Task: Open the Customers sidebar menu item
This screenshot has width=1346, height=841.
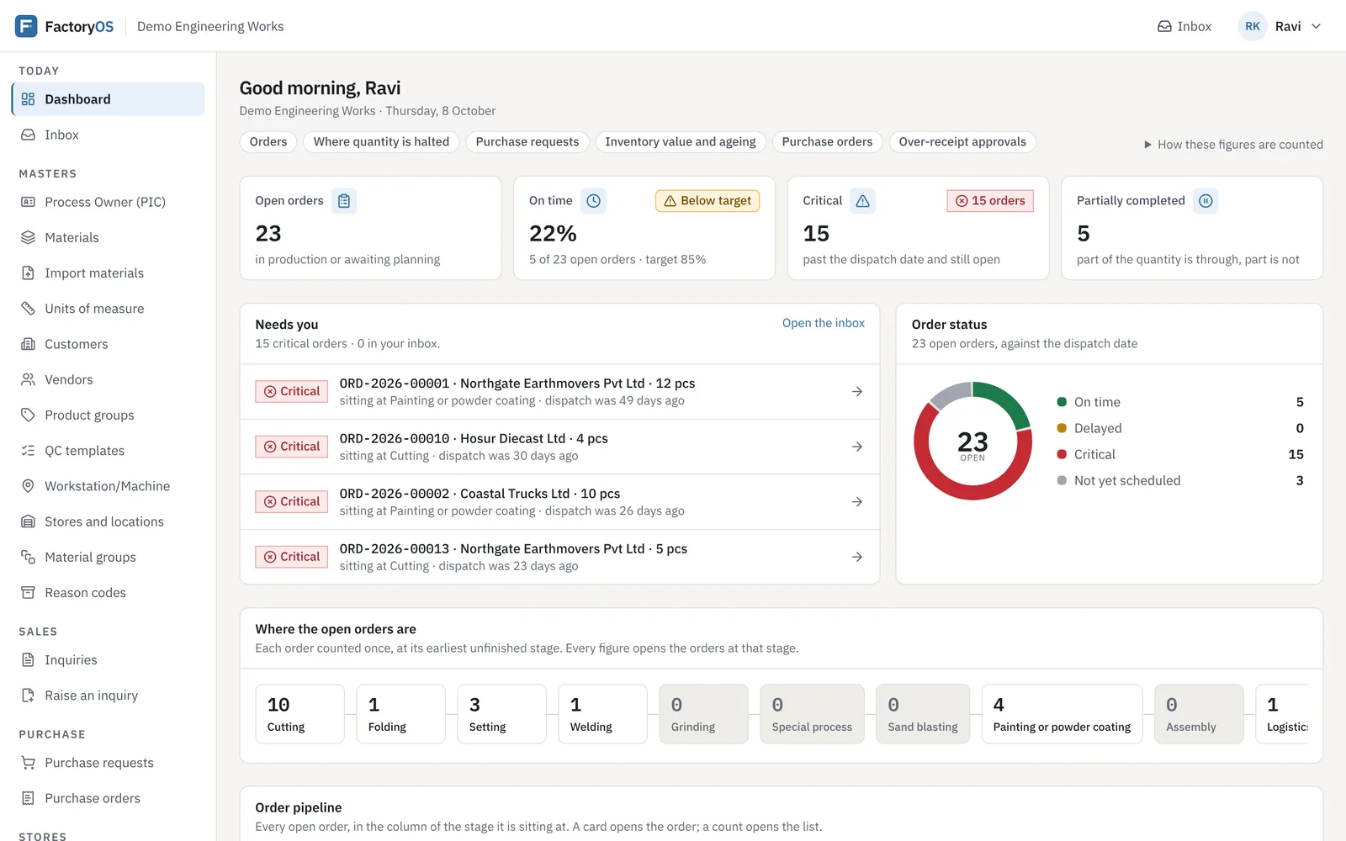Action: click(108, 344)
